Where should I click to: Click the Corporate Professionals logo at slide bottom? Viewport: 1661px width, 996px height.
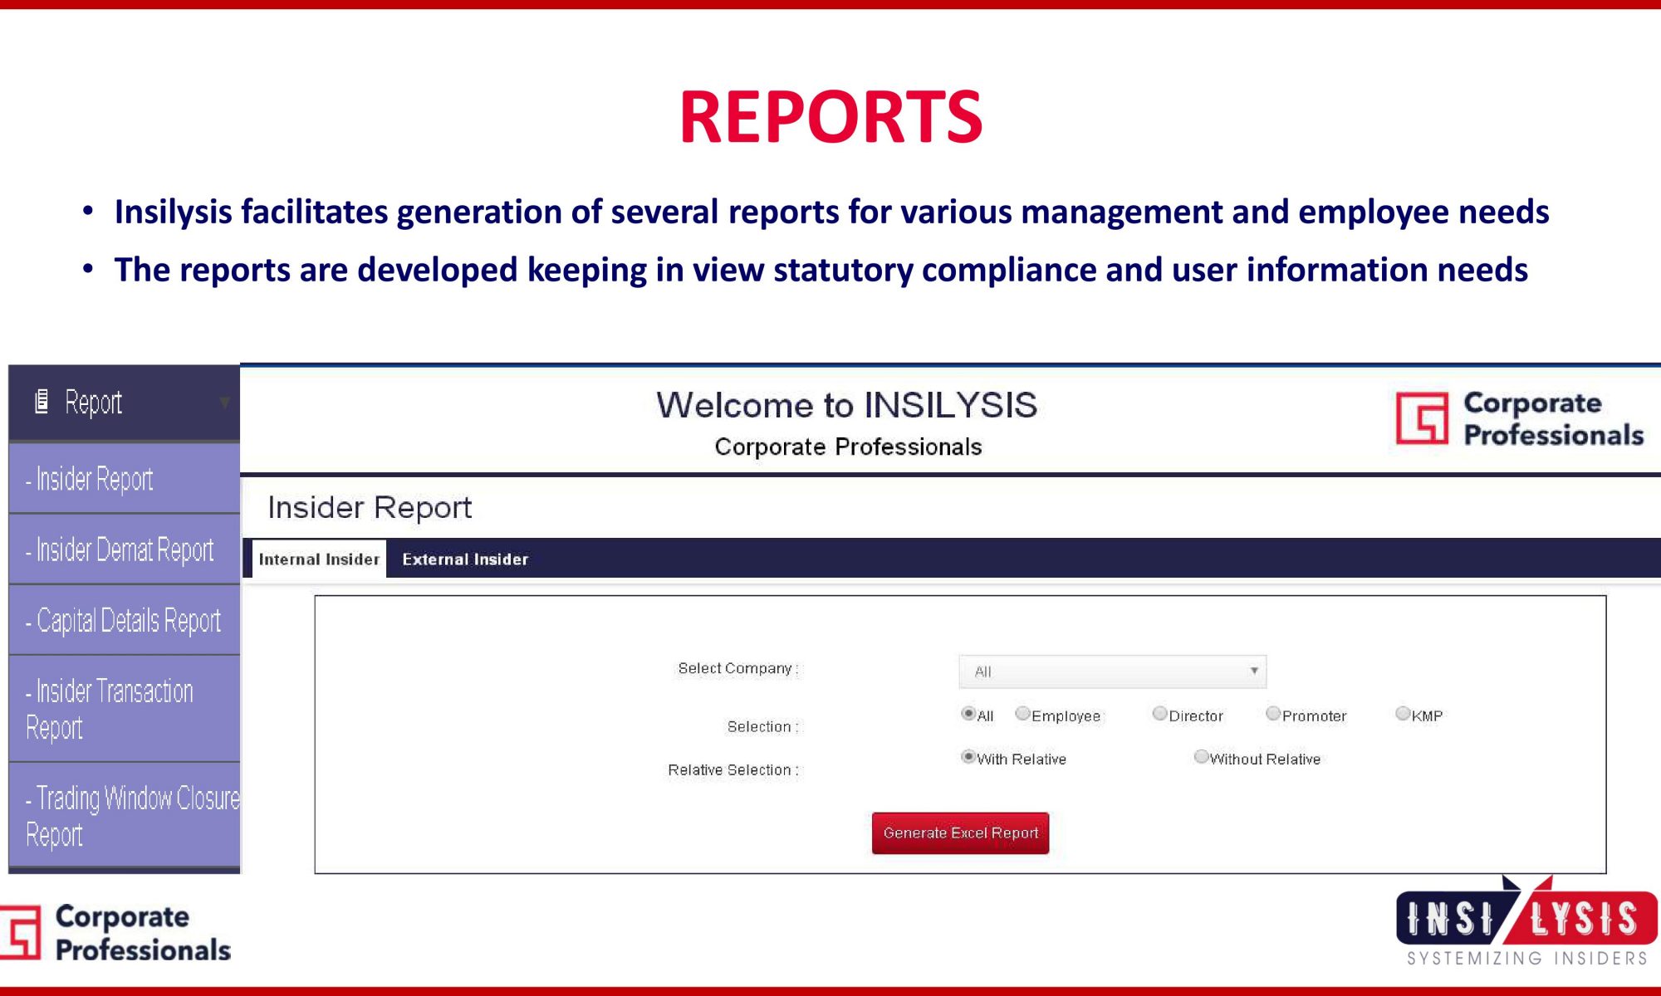115,933
